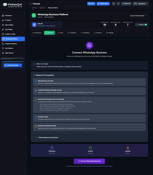Screen dimensions: 153x175
Task: Switch to the Analytics tab
Action: pyautogui.click(x=98, y=33)
